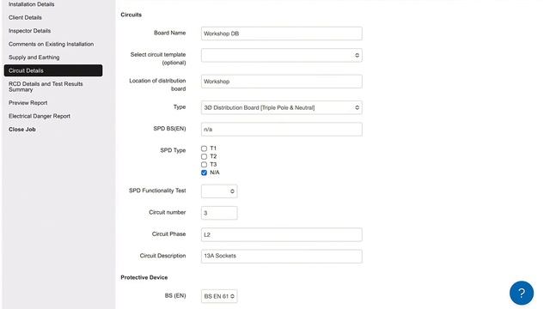Click into the Board Name field
This screenshot has width=550, height=309.
282,33
